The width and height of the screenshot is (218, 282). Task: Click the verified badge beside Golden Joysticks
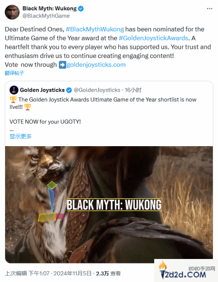point(69,90)
